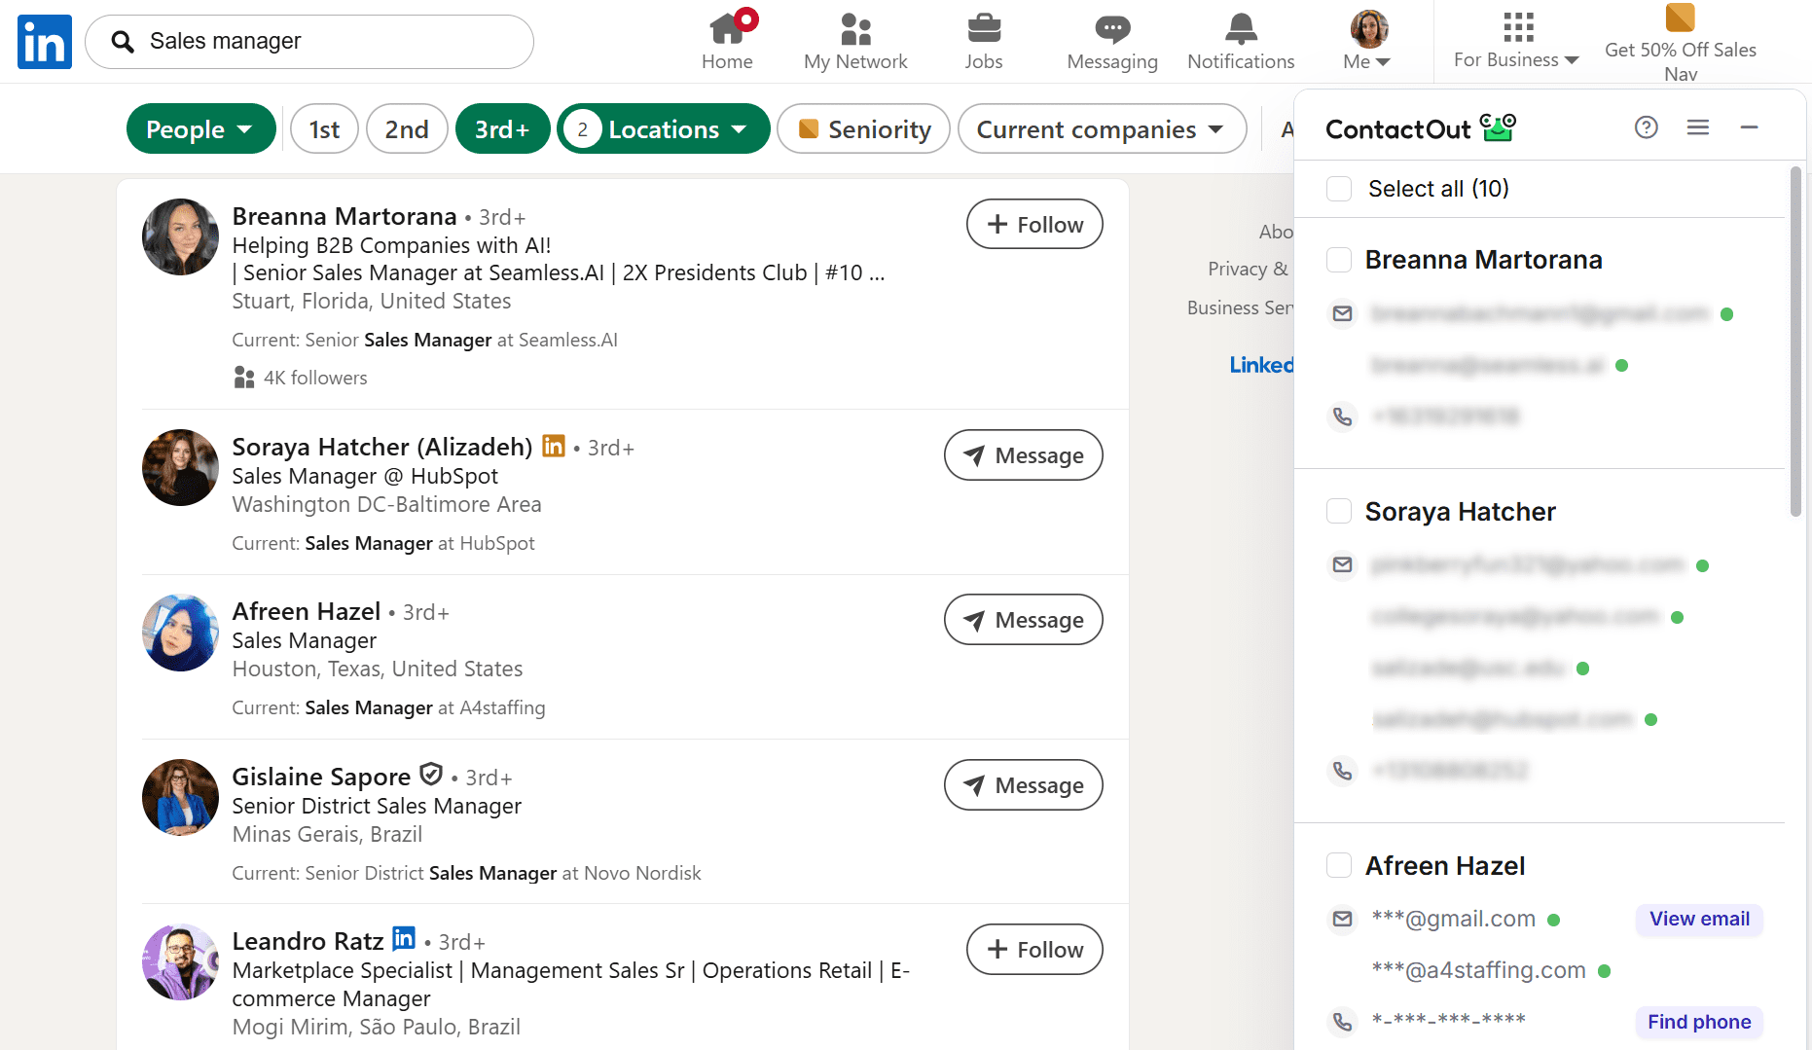Screen dimensions: 1812x1050
Task: Open the For Business menu
Action: 1515,40
